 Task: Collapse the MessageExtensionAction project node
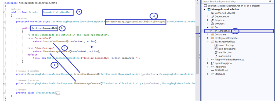point(204,9)
